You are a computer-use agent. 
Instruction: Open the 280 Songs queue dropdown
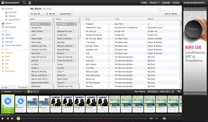pos(153,91)
